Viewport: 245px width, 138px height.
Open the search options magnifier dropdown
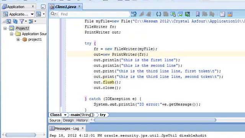[x=54, y=14]
